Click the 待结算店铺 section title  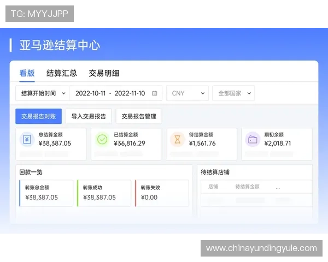click(x=215, y=172)
